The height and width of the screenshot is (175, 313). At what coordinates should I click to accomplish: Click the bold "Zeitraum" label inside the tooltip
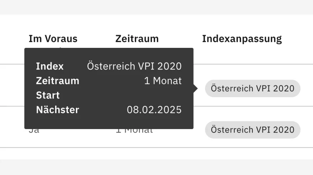[x=58, y=81]
